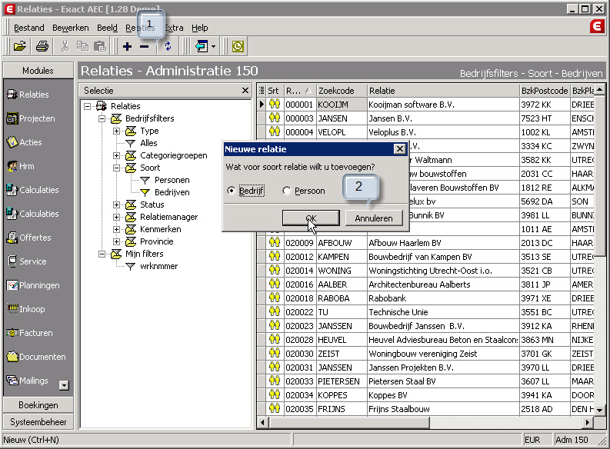
Task: Open the Inkoop module
Action: [x=25, y=309]
